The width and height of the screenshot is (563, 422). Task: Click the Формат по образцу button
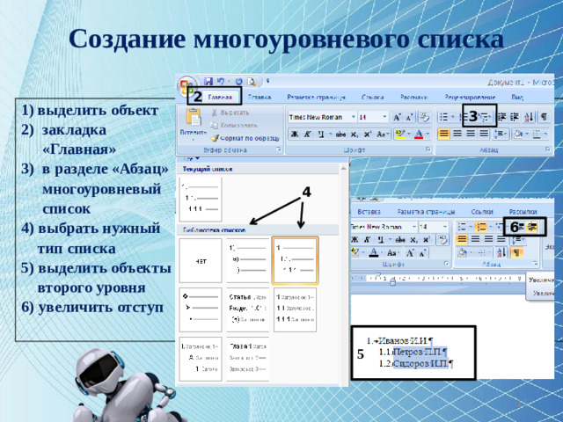(245, 138)
